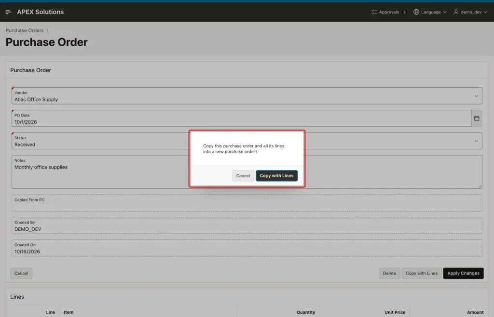Viewport: 494px width, 317px height.
Task: Click Copy with Lines beside Delete
Action: click(422, 273)
